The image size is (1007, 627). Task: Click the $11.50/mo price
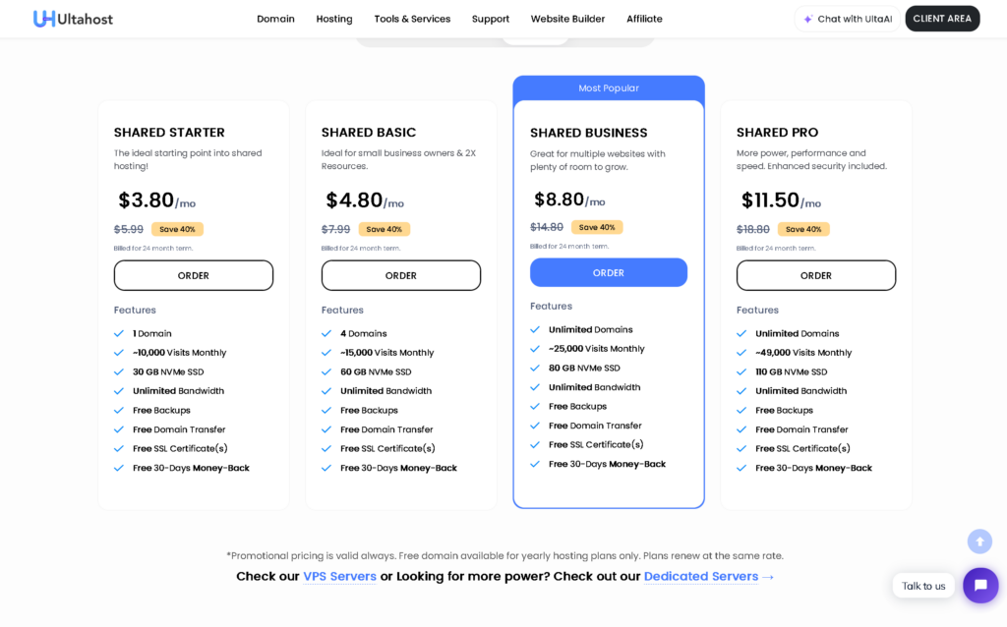pos(781,200)
